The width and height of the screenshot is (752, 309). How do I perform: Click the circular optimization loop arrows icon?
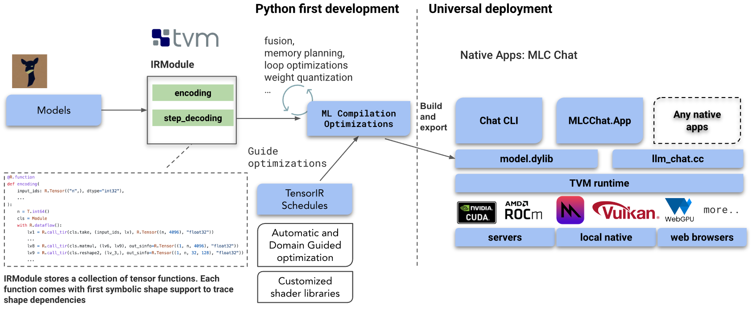297,100
